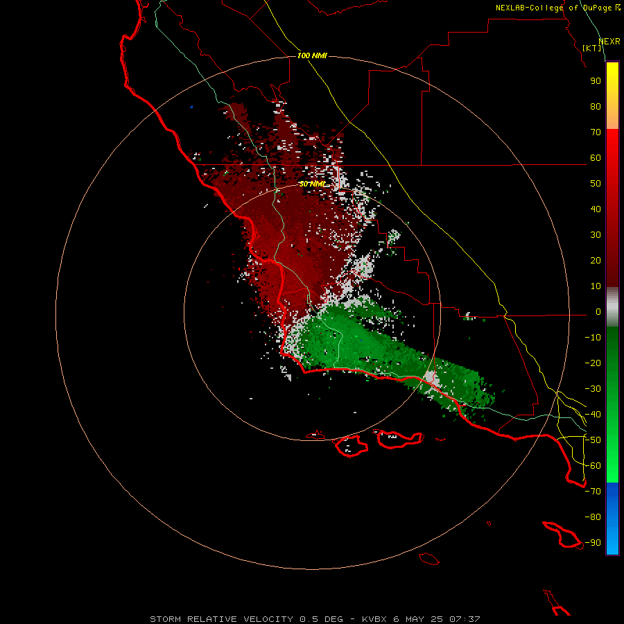Select the -60 value on velocity scale
Viewport: 624px width, 624px height.
point(593,466)
